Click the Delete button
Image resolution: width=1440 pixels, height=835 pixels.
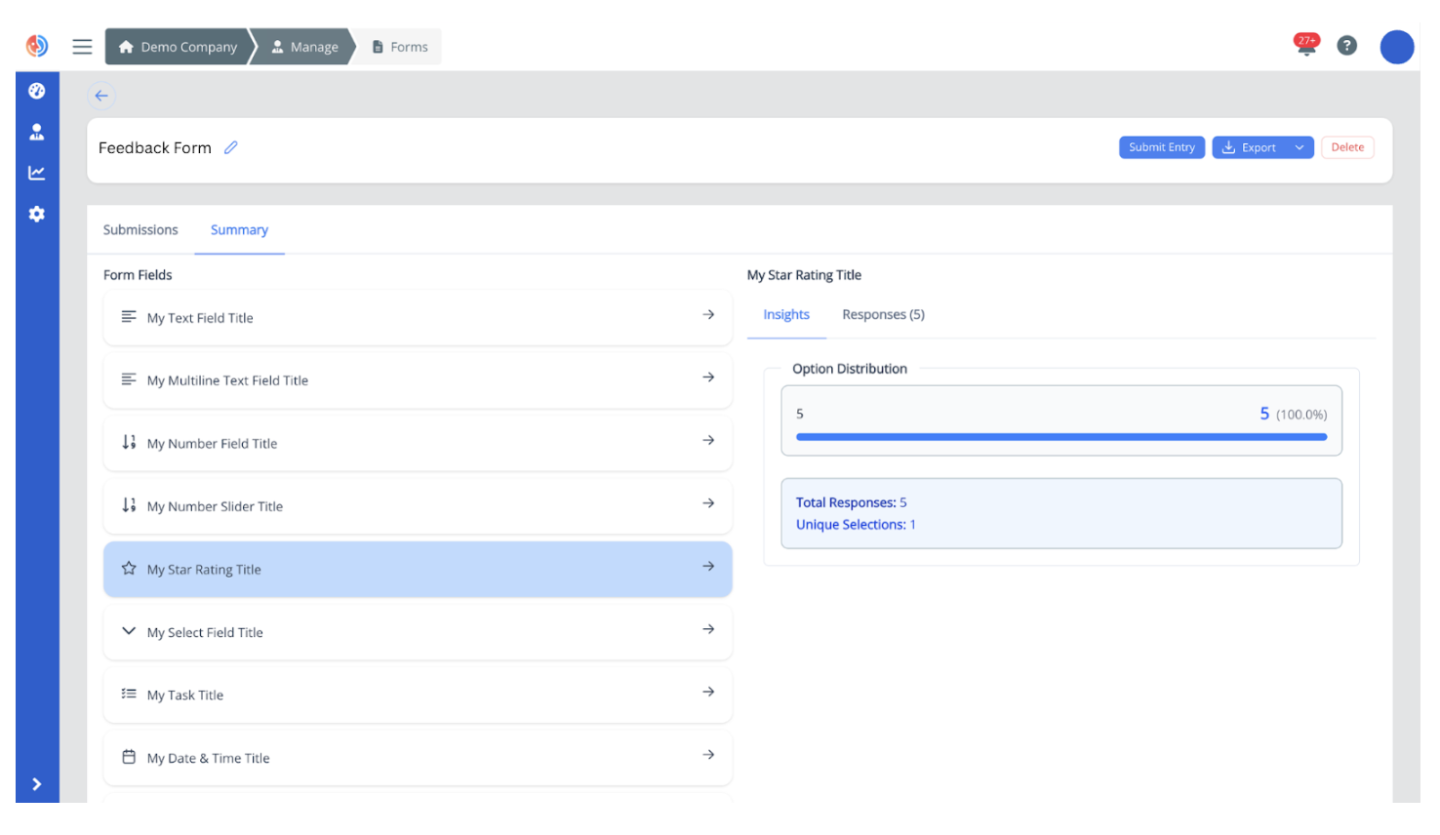1347,147
